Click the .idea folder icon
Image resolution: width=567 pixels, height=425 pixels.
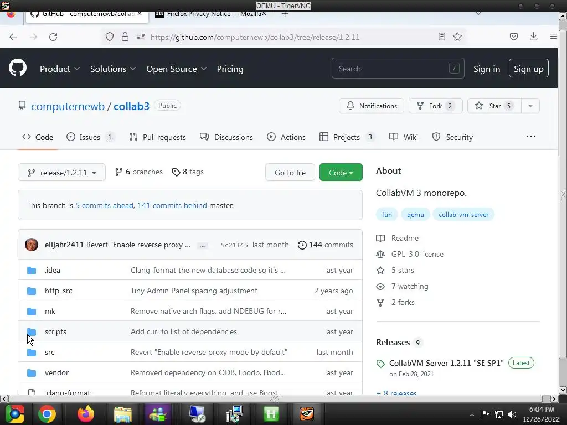32,270
